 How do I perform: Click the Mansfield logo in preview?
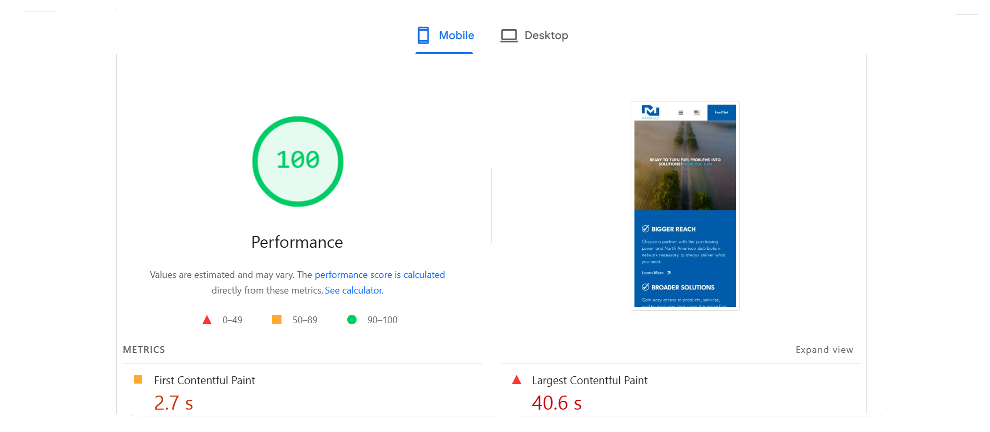coord(650,111)
